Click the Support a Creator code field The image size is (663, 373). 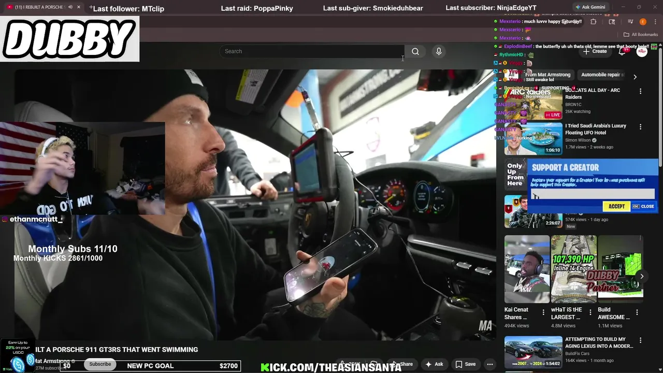pyautogui.click(x=593, y=194)
